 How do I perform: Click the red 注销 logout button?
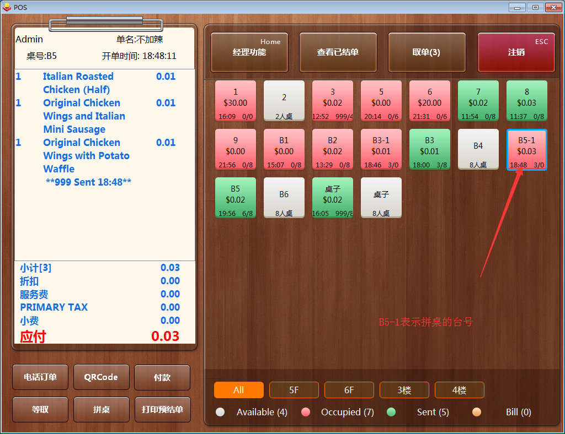click(516, 52)
